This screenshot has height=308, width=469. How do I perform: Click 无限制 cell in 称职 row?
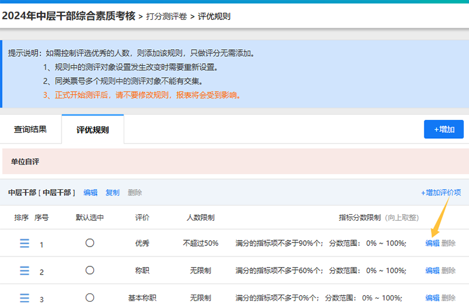point(200,271)
